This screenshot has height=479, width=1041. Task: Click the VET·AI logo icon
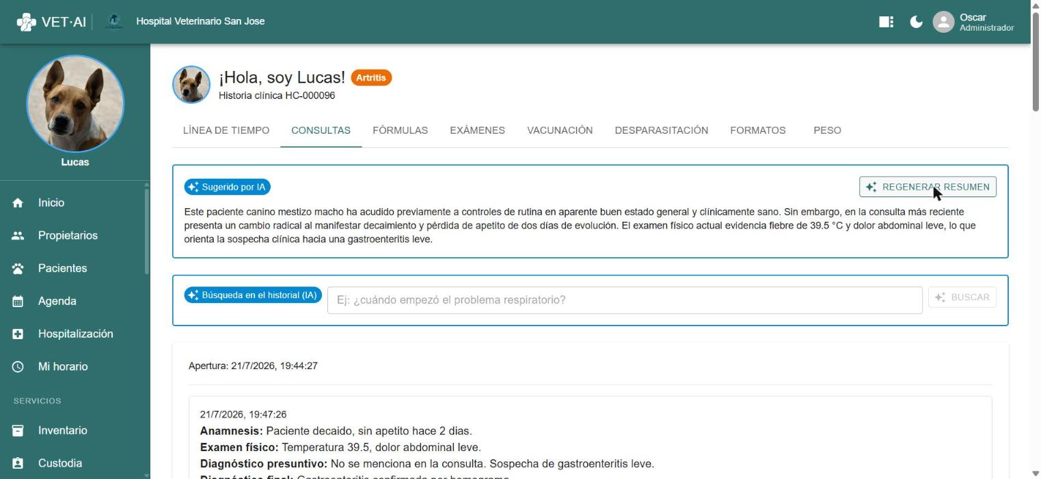coord(26,22)
